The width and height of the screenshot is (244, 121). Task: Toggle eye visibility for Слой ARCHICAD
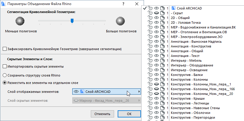tap(156, 8)
